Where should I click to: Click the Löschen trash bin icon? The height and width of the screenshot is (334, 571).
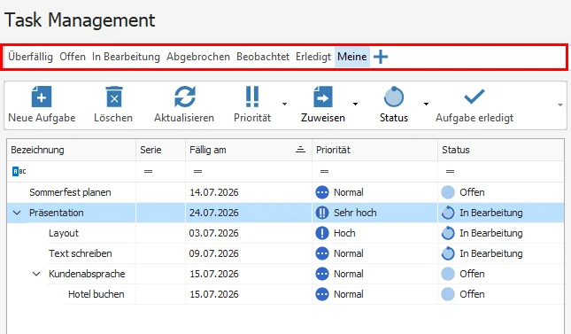click(114, 97)
